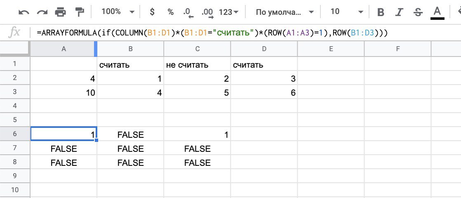Select column D header

(x=264, y=49)
